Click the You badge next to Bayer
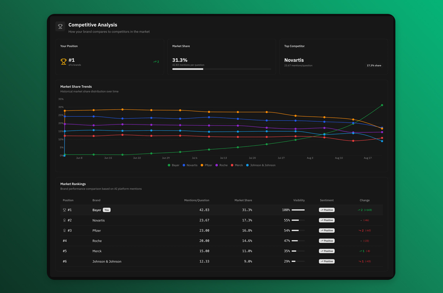Viewport: 443px width, 293px height. tap(106, 210)
